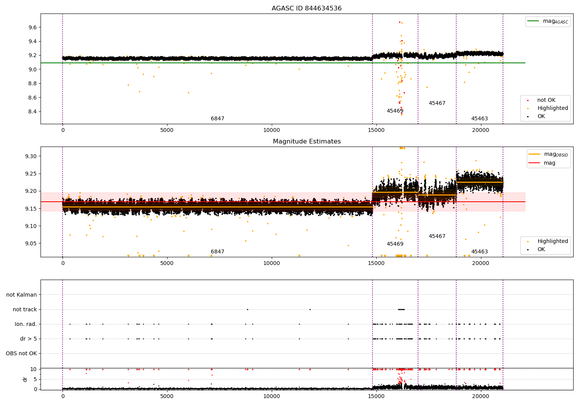Click the y-axis tick 10 in bottom plot
This screenshot has width=579, height=405.
(x=34, y=369)
